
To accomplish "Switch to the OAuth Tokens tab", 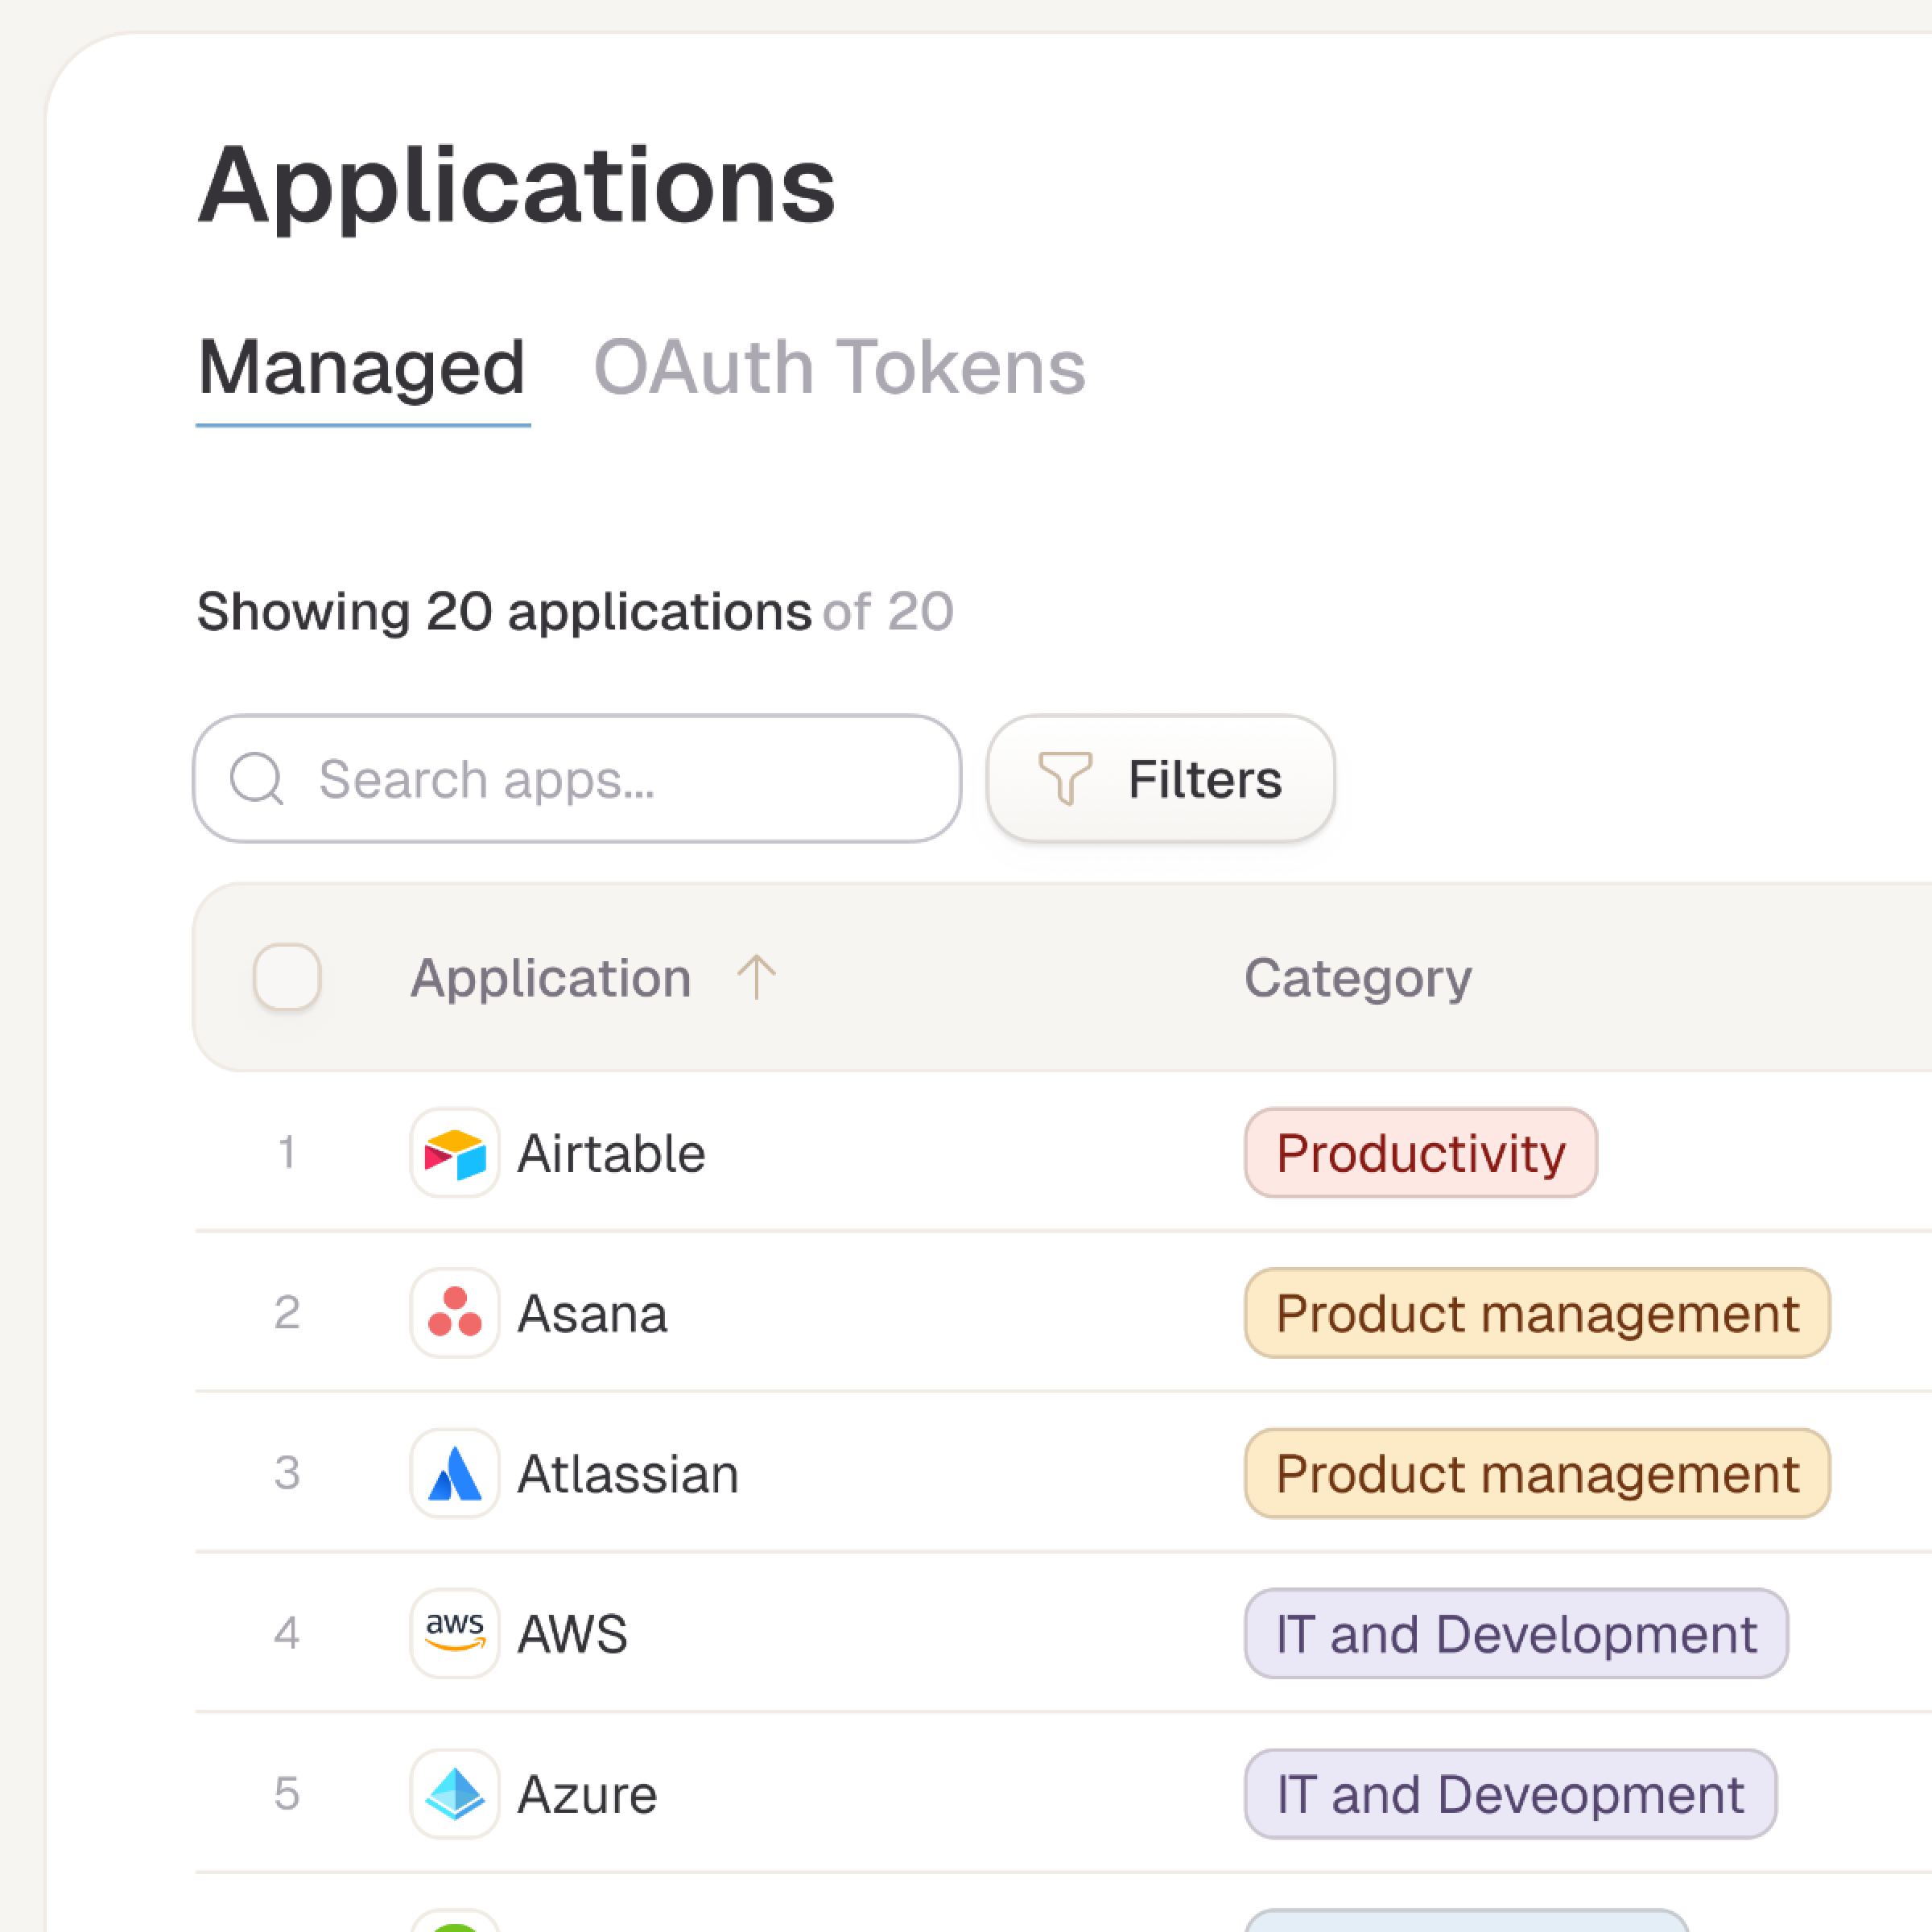I will point(839,368).
